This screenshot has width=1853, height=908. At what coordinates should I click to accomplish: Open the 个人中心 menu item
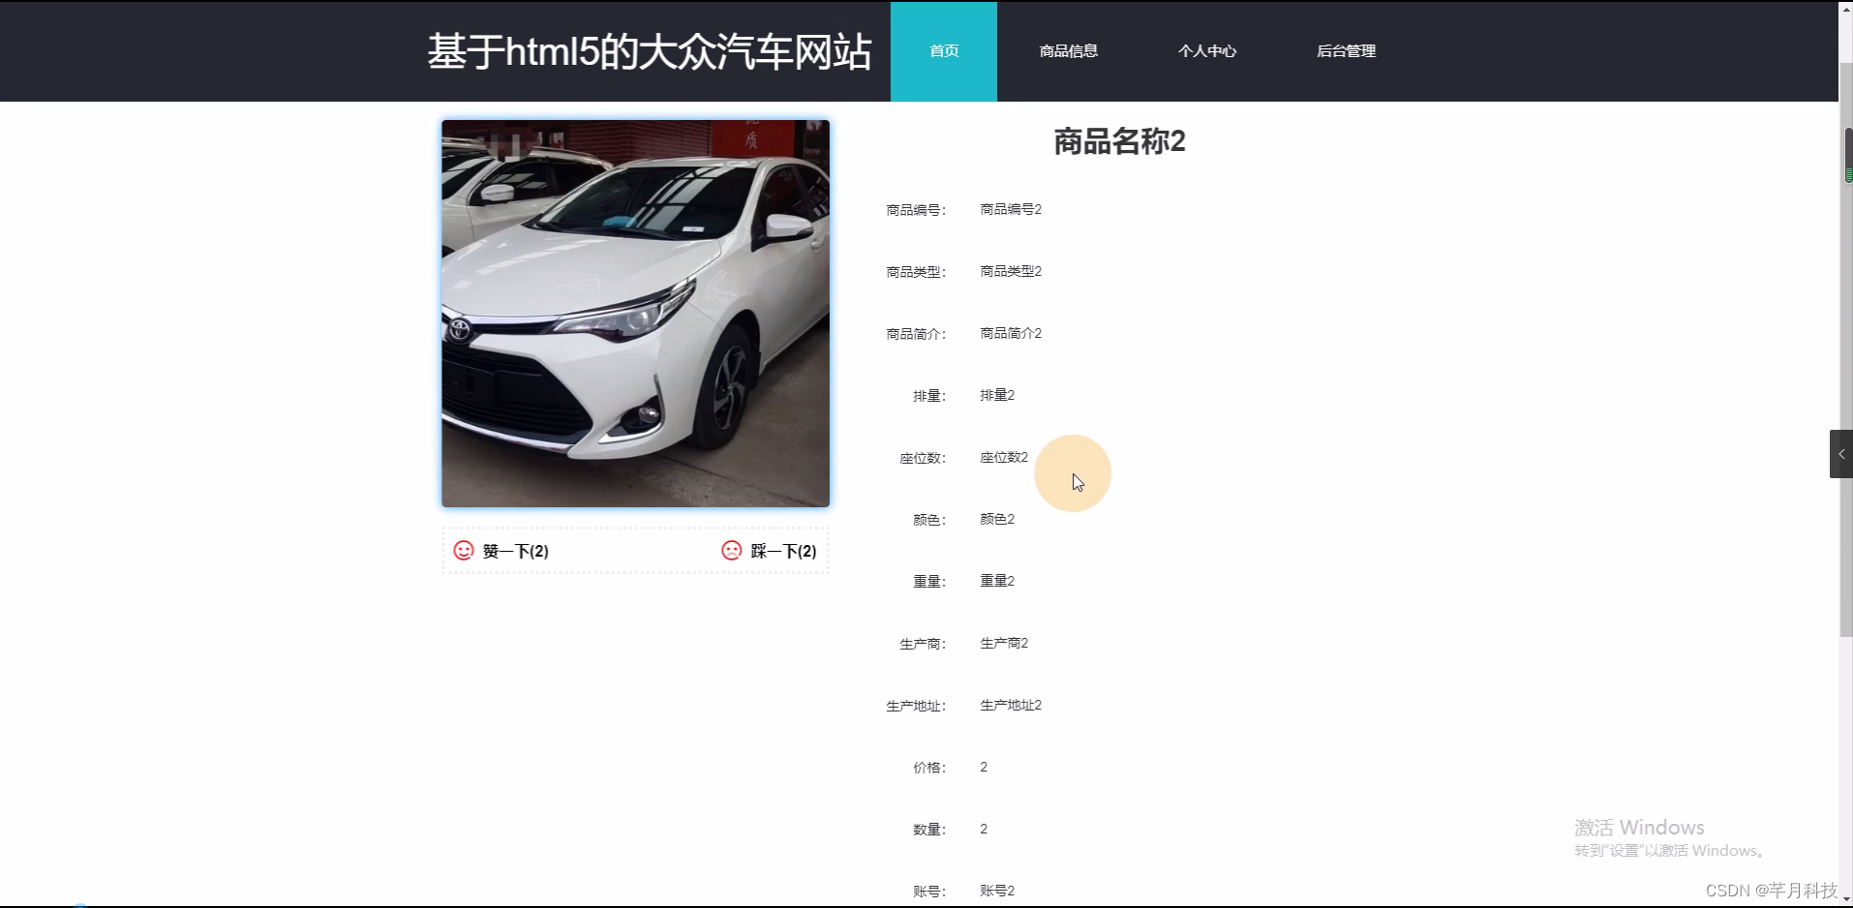coord(1207,50)
